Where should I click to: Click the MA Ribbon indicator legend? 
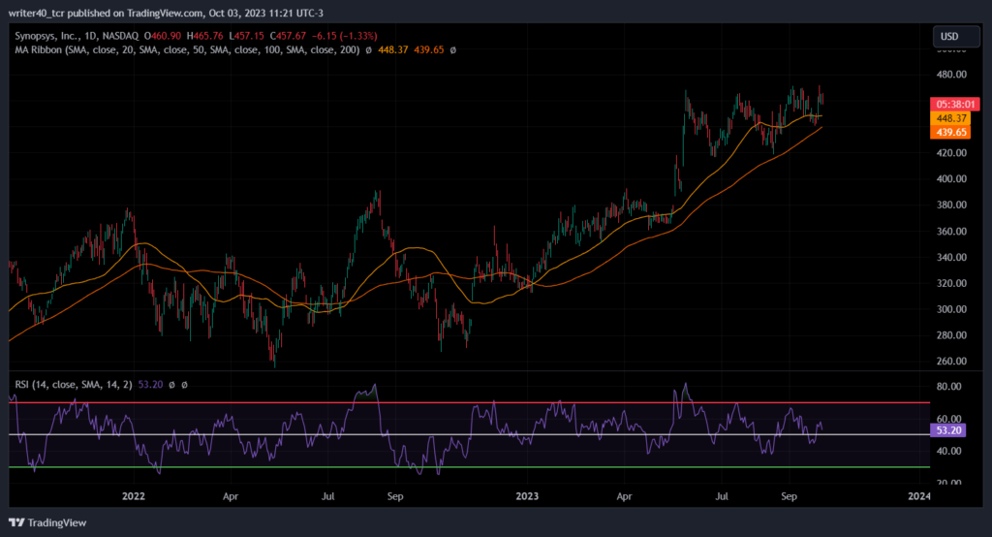tap(187, 50)
